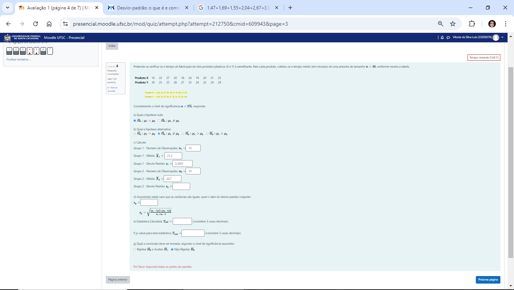Click the Tempo restante timer box
This screenshot has width=514, height=290.
pos(484,58)
